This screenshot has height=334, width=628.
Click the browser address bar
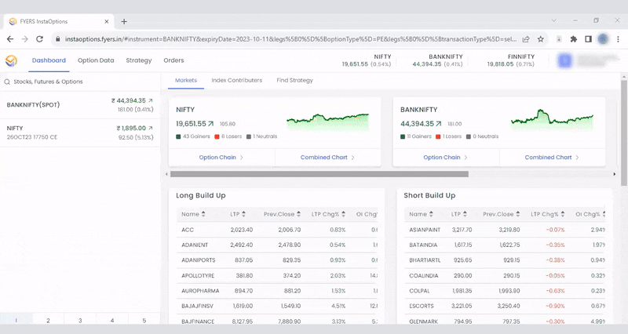pyautogui.click(x=290, y=39)
